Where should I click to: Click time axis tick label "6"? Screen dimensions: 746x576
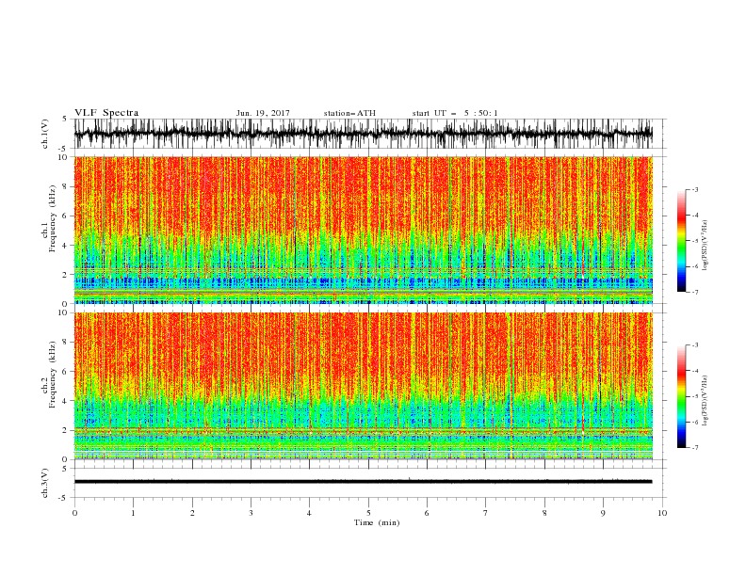tap(428, 513)
